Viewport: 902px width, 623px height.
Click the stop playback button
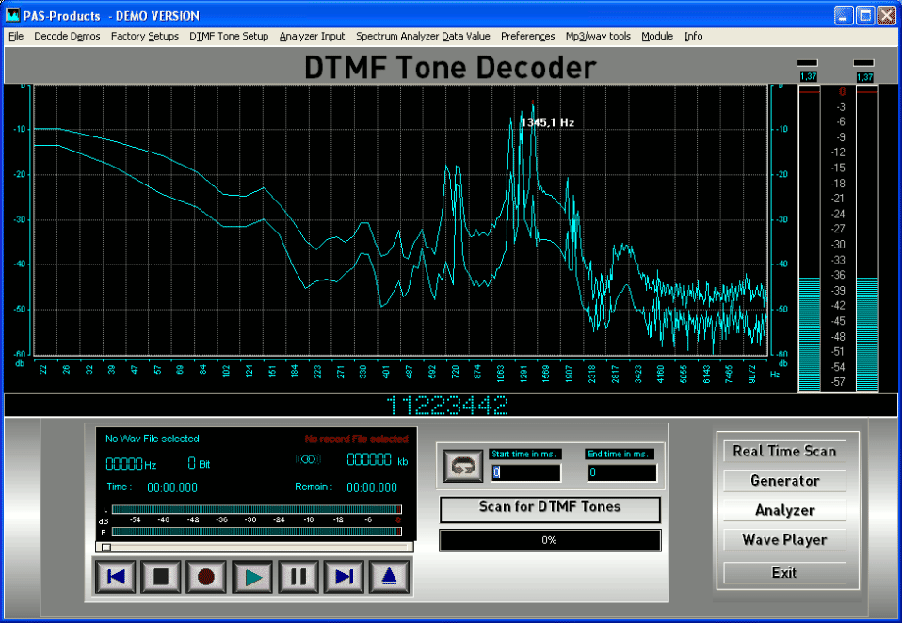(161, 577)
